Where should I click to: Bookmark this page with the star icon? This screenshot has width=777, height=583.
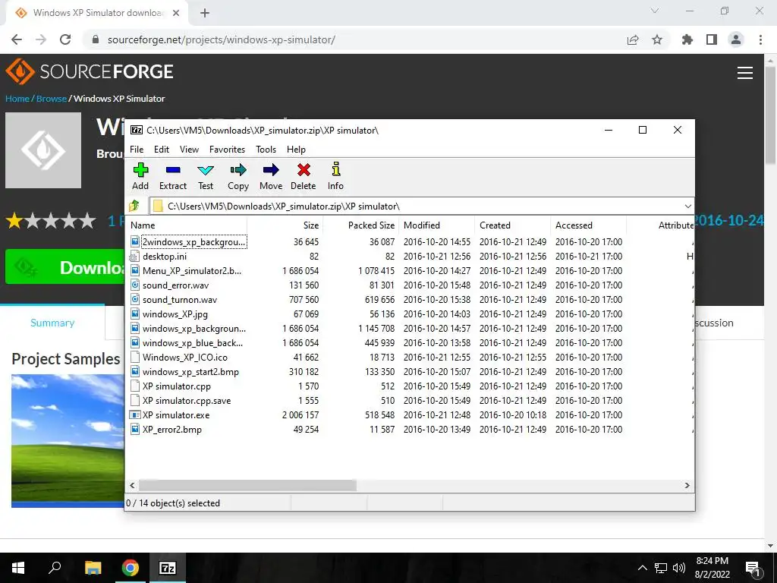pos(657,39)
